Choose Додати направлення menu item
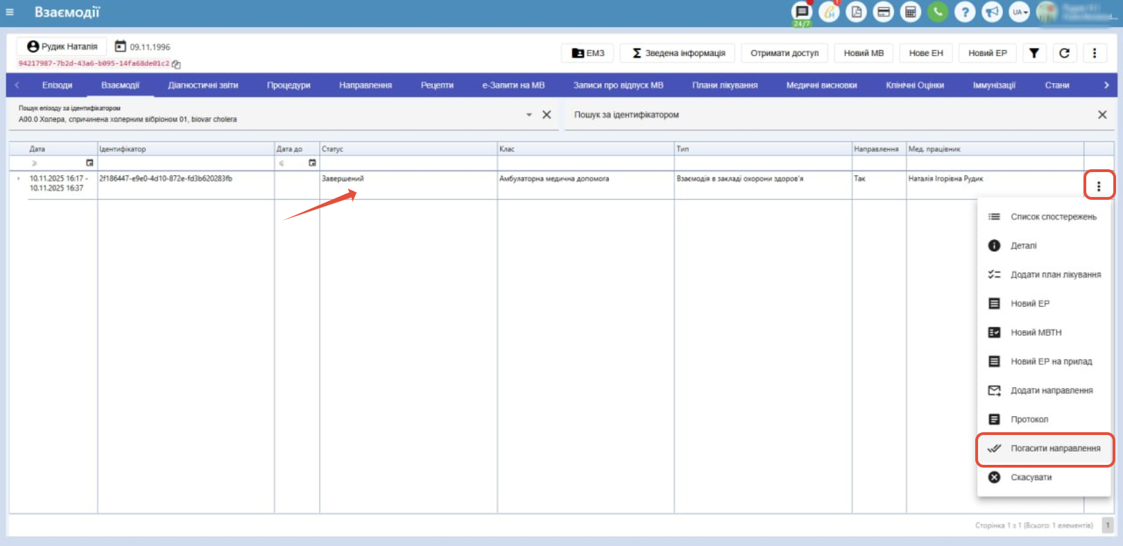The image size is (1123, 546). (1045, 391)
